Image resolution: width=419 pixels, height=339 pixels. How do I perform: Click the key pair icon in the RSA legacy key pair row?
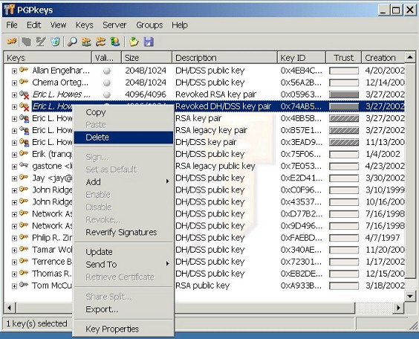tap(25, 130)
